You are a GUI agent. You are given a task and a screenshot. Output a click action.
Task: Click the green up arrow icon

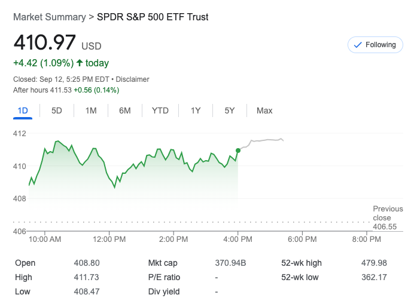point(80,63)
